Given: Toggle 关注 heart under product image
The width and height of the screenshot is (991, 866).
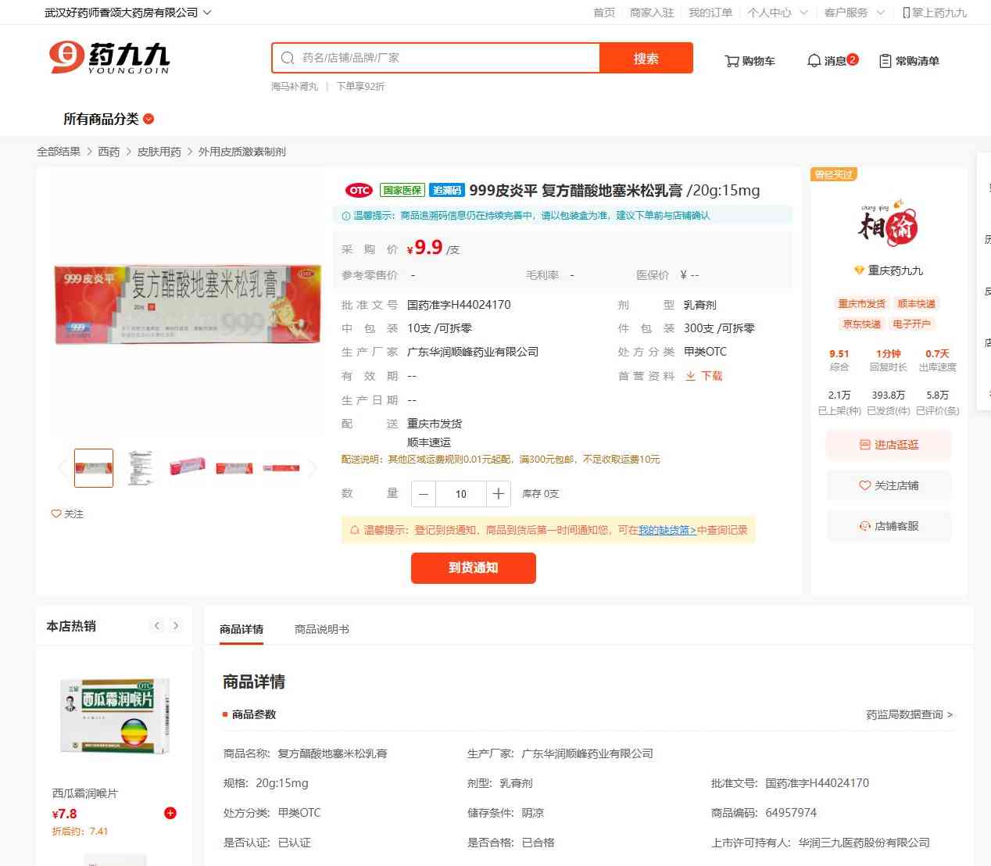Looking at the screenshot, I should 67,514.
